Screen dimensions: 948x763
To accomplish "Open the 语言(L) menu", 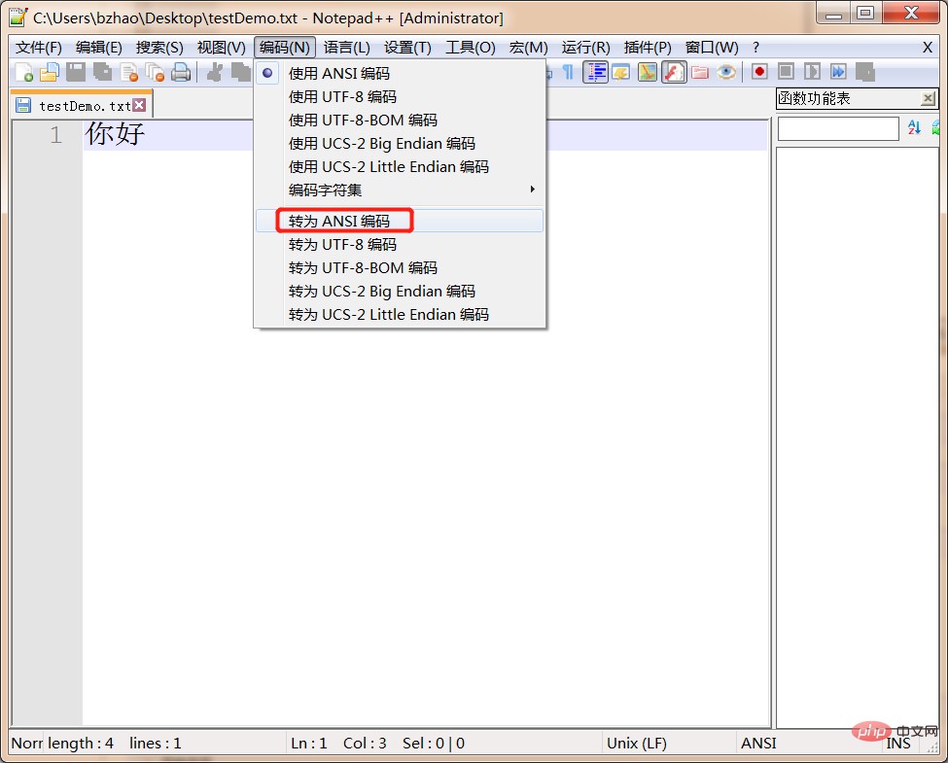I will (346, 48).
